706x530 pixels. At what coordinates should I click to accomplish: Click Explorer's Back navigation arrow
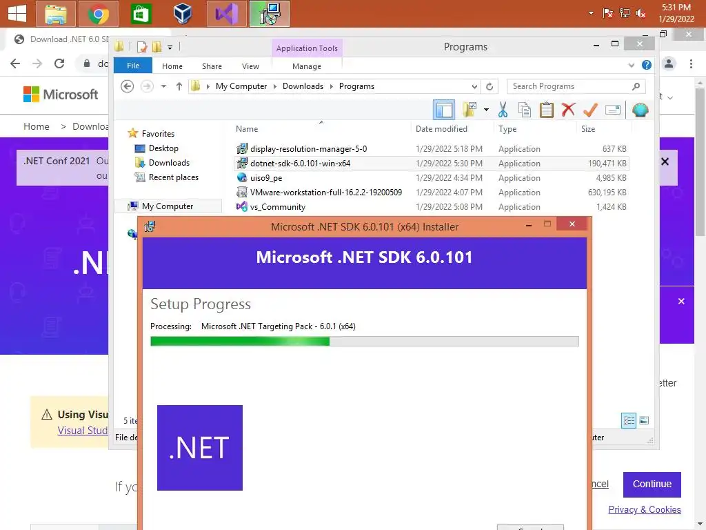pos(127,86)
